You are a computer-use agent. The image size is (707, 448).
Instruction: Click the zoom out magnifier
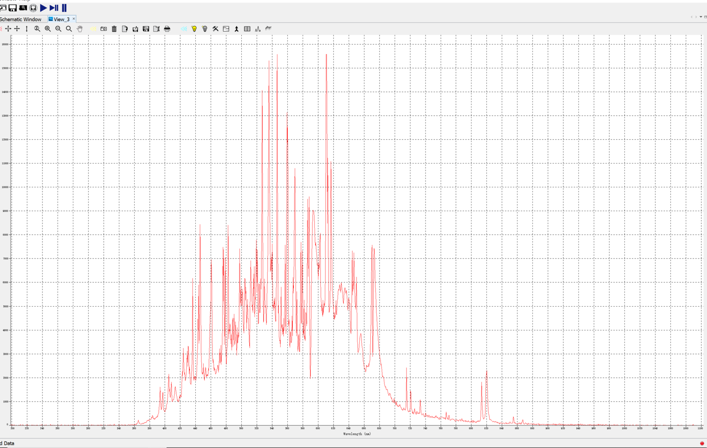58,29
